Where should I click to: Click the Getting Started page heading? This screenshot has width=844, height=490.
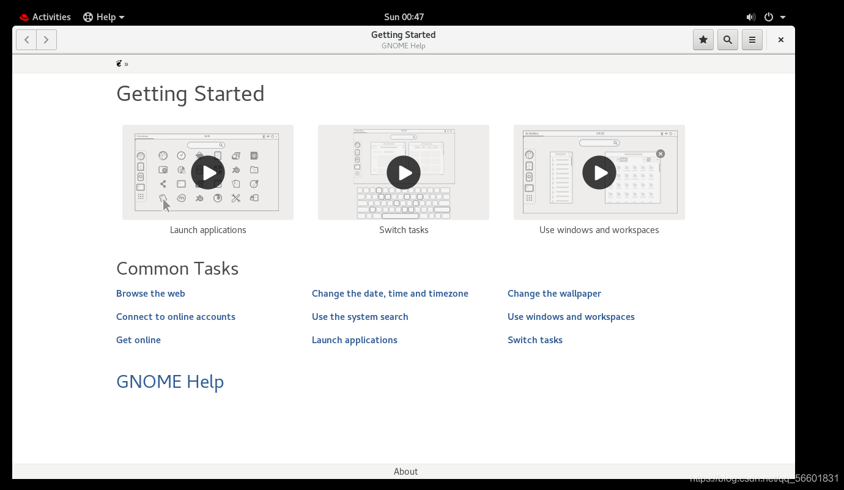[190, 94]
